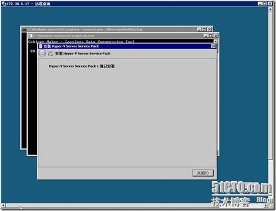Click the remote desktop vertical scrollbar thumb

point(271,85)
